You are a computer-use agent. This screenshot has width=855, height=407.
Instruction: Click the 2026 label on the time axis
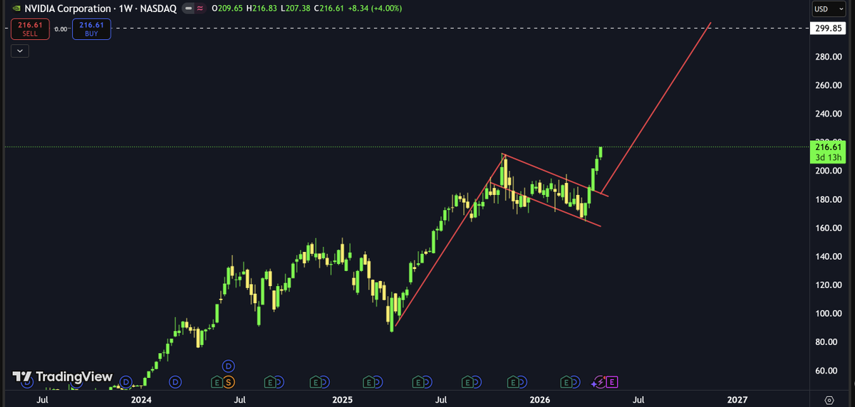point(541,401)
